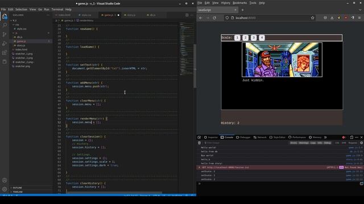
Task: Click the game scene image in the page
Action: click(282, 59)
